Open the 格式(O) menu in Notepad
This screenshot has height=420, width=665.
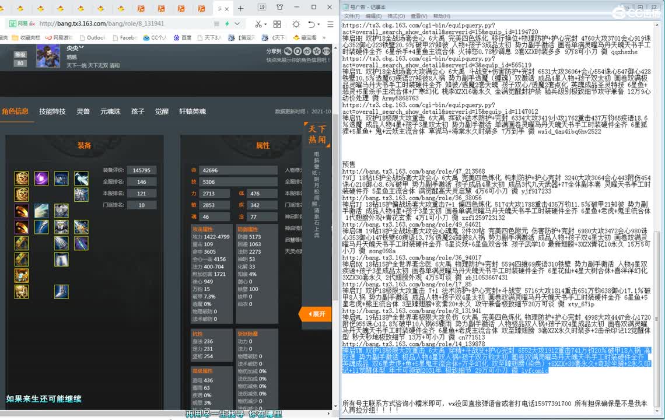click(x=396, y=16)
